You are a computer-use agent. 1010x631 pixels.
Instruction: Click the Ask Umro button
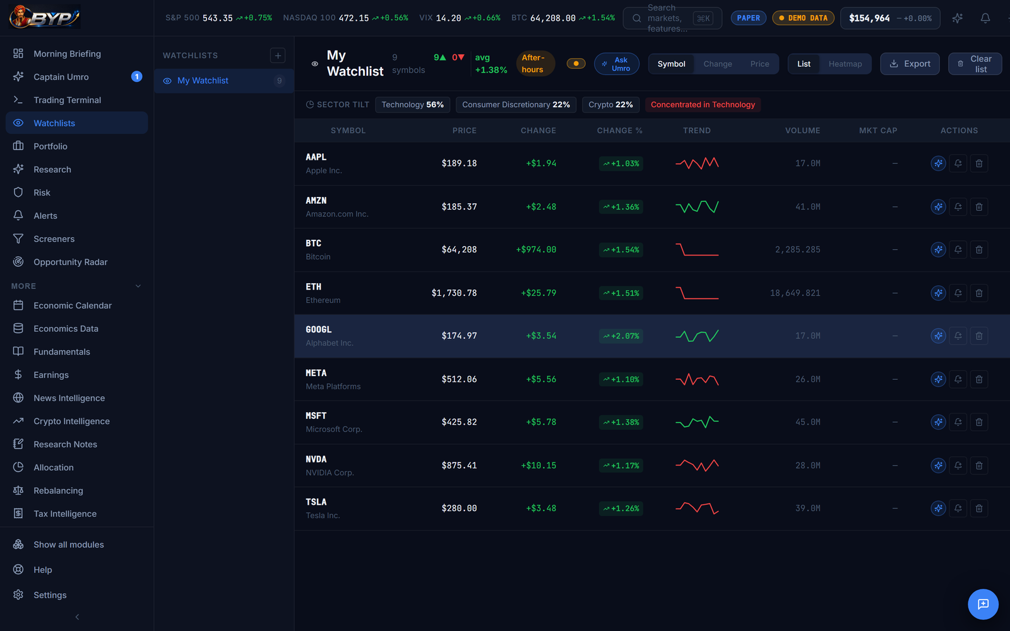(x=616, y=64)
